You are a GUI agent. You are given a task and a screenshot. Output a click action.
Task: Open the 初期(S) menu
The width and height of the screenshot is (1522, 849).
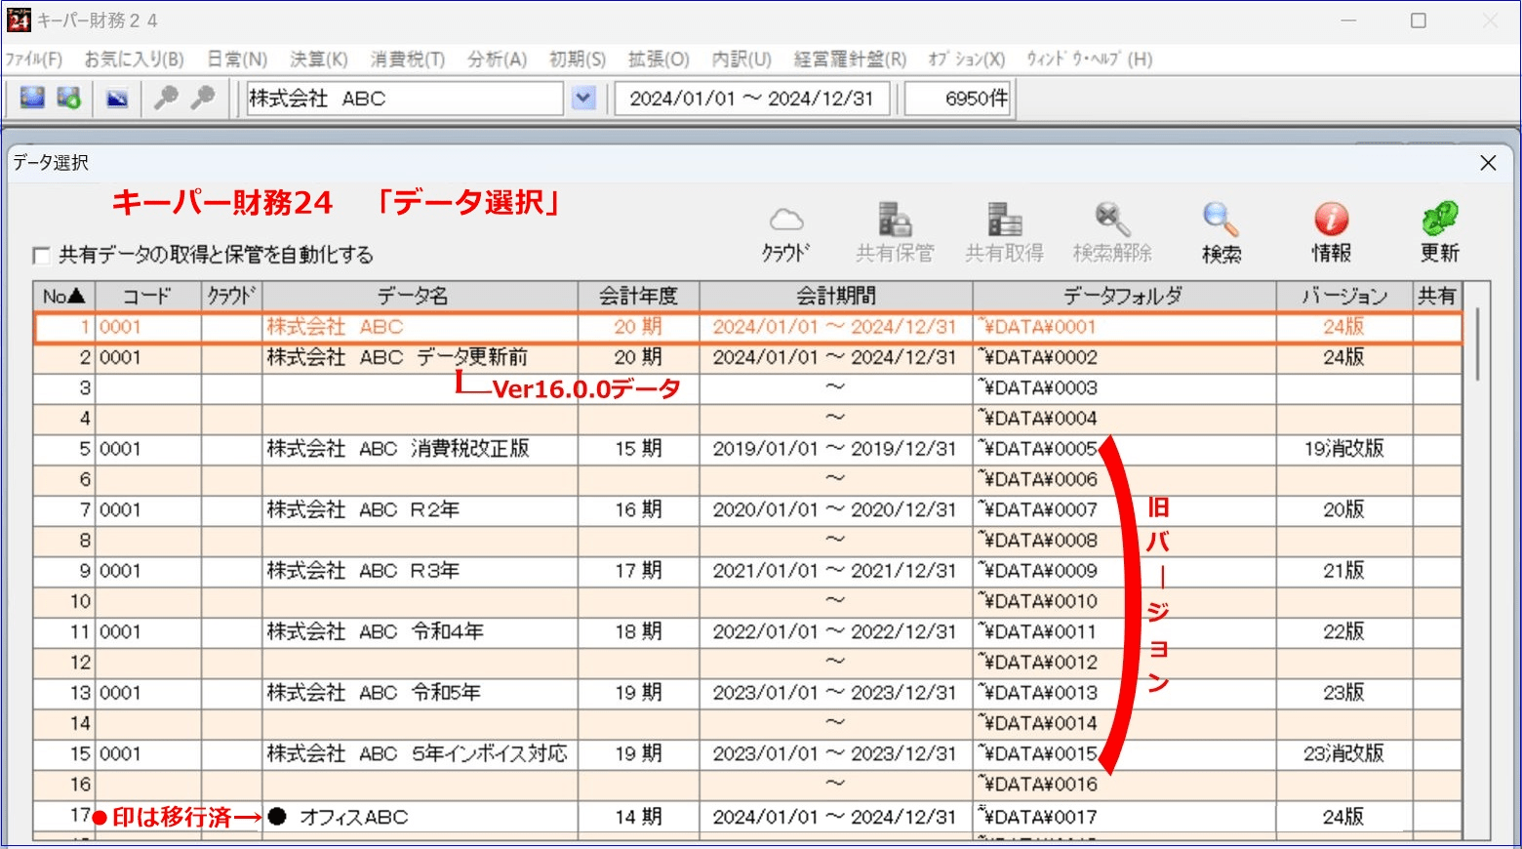[578, 60]
